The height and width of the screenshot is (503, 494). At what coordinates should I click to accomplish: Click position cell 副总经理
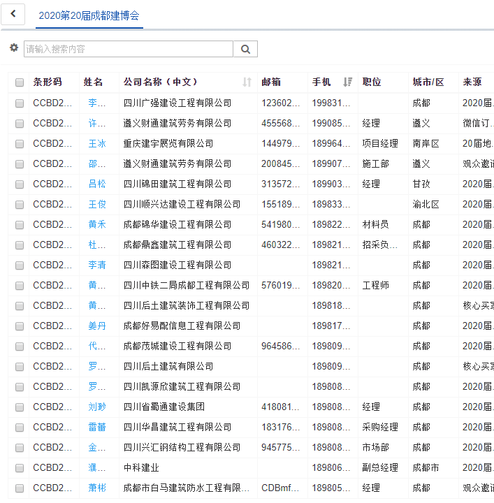click(x=380, y=467)
